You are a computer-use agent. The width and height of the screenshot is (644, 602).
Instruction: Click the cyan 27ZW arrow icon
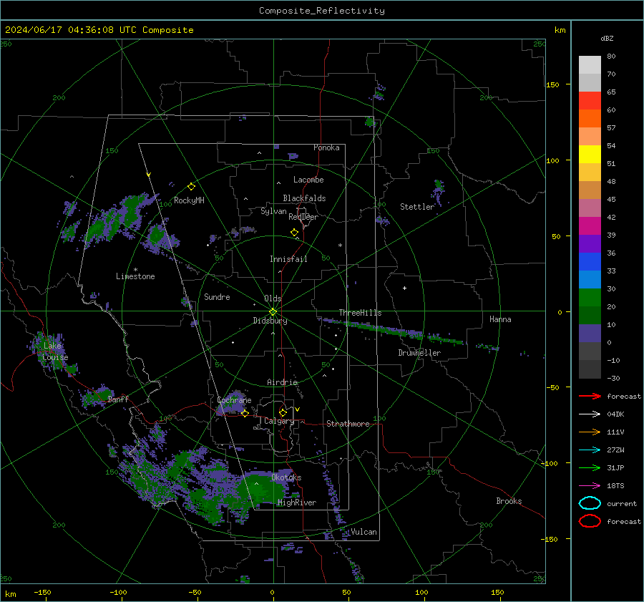590,450
